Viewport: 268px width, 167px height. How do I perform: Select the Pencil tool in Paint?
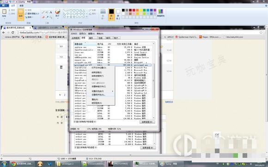(x=43, y=12)
